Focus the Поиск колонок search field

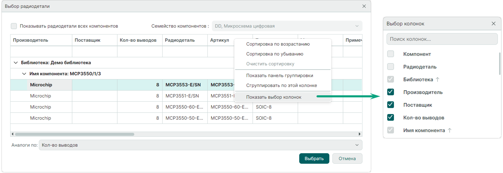tap(442, 39)
